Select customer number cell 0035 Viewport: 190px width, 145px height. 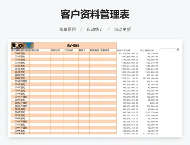[x=17, y=84]
